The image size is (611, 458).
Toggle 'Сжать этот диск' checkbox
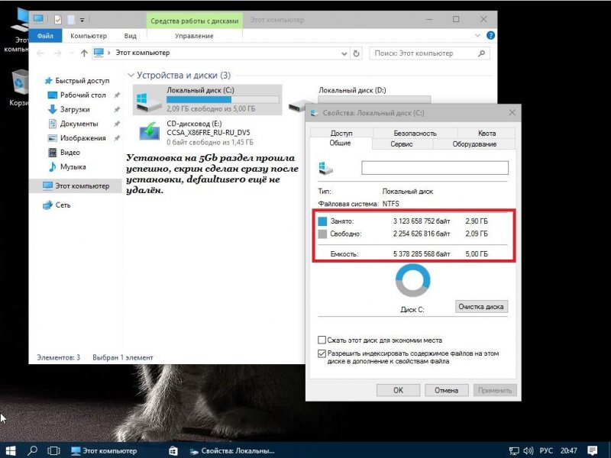click(322, 340)
